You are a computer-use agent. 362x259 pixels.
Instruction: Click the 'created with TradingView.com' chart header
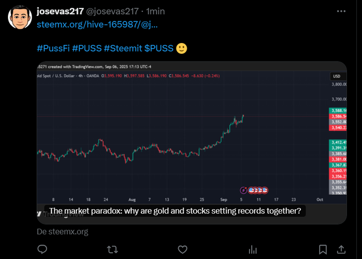(x=94, y=67)
